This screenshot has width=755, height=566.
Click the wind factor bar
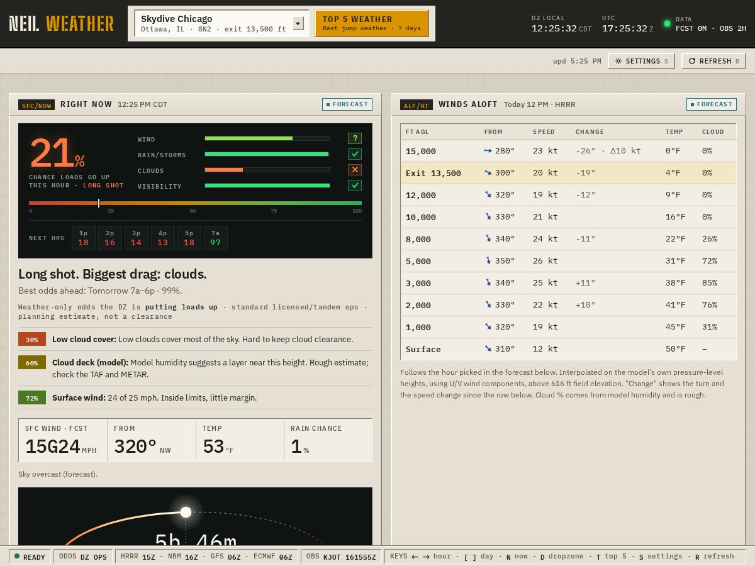267,138
